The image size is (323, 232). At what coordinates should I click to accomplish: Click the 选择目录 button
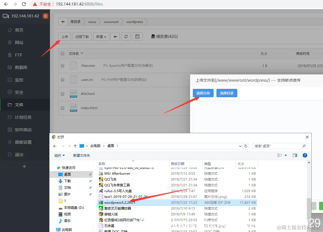click(x=227, y=93)
